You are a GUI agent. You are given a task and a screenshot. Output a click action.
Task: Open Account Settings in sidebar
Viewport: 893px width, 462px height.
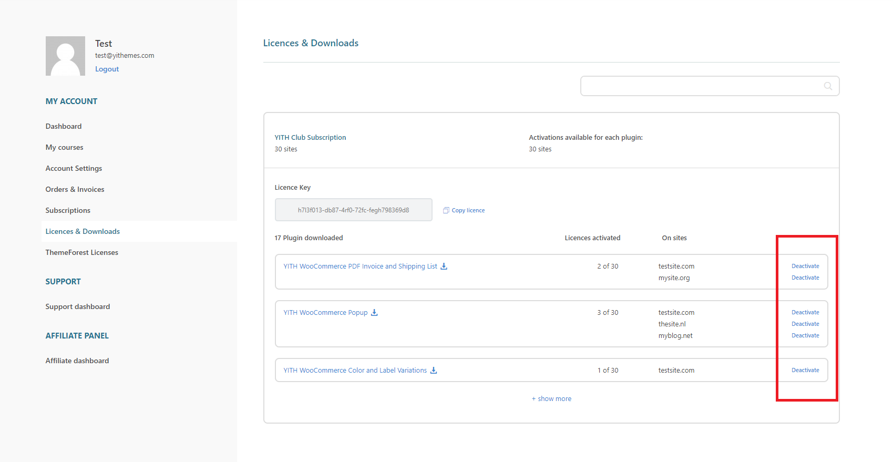[x=74, y=168]
